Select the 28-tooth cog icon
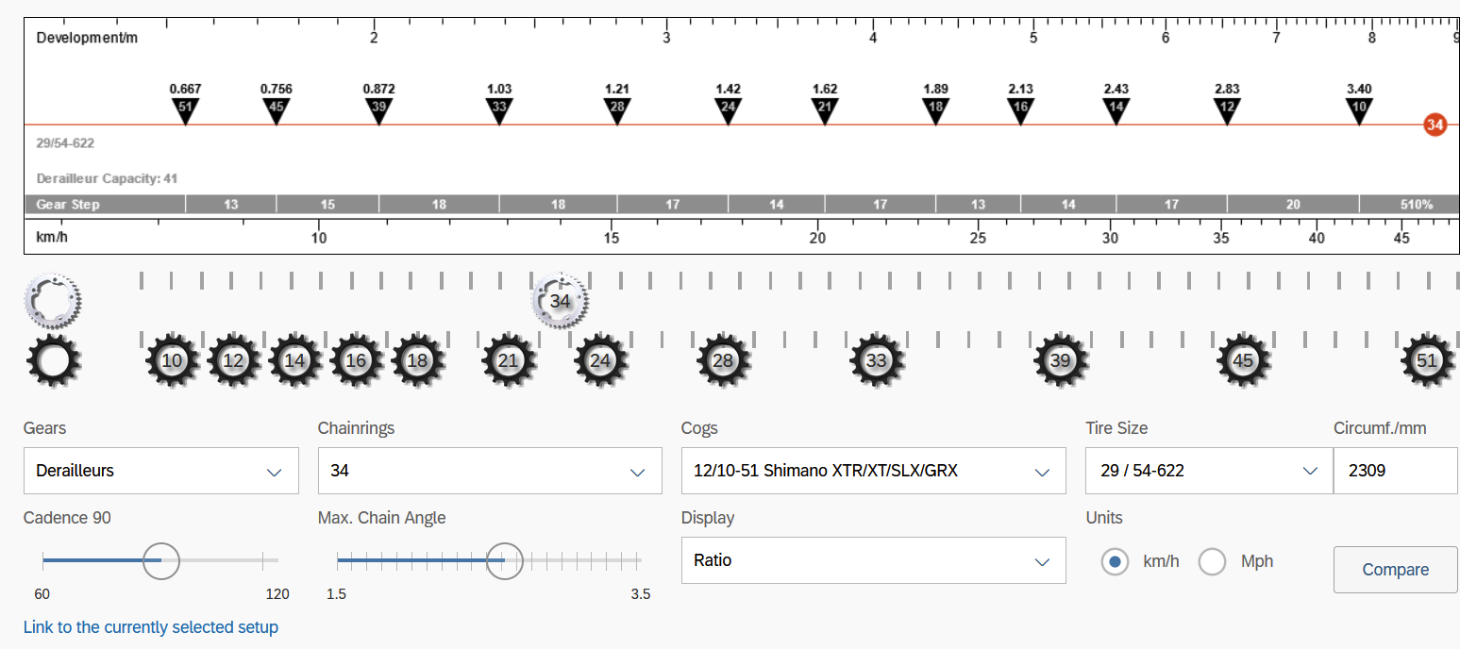 click(x=723, y=360)
